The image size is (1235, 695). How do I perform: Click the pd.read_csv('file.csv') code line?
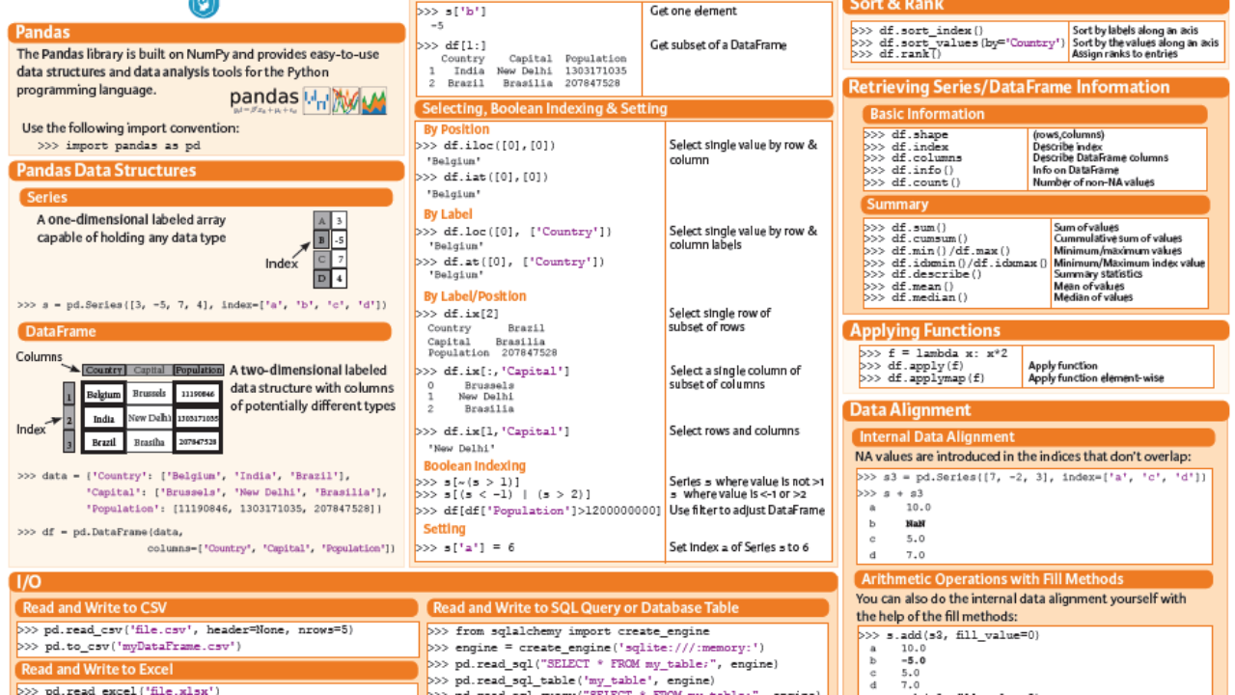185,629
